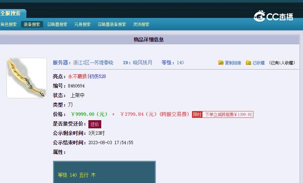The image size is (303, 183).
Task: Click the 永不磨损 highlight text
Action: [77, 76]
